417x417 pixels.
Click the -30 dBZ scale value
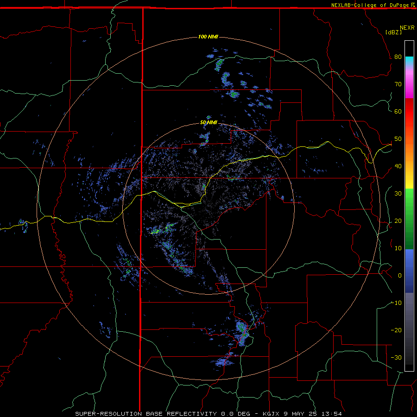[396, 358]
